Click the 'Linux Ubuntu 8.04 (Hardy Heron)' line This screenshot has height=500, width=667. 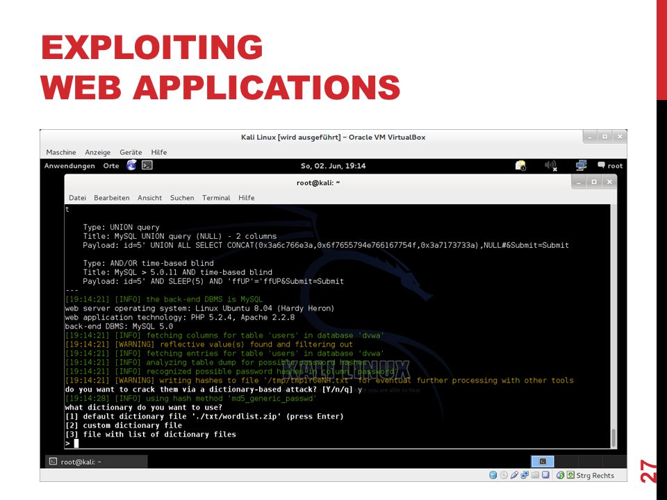(x=199, y=308)
